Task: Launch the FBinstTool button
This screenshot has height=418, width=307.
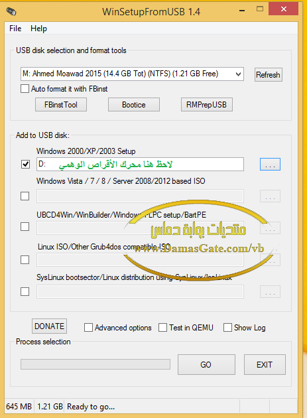Action: click(61, 105)
